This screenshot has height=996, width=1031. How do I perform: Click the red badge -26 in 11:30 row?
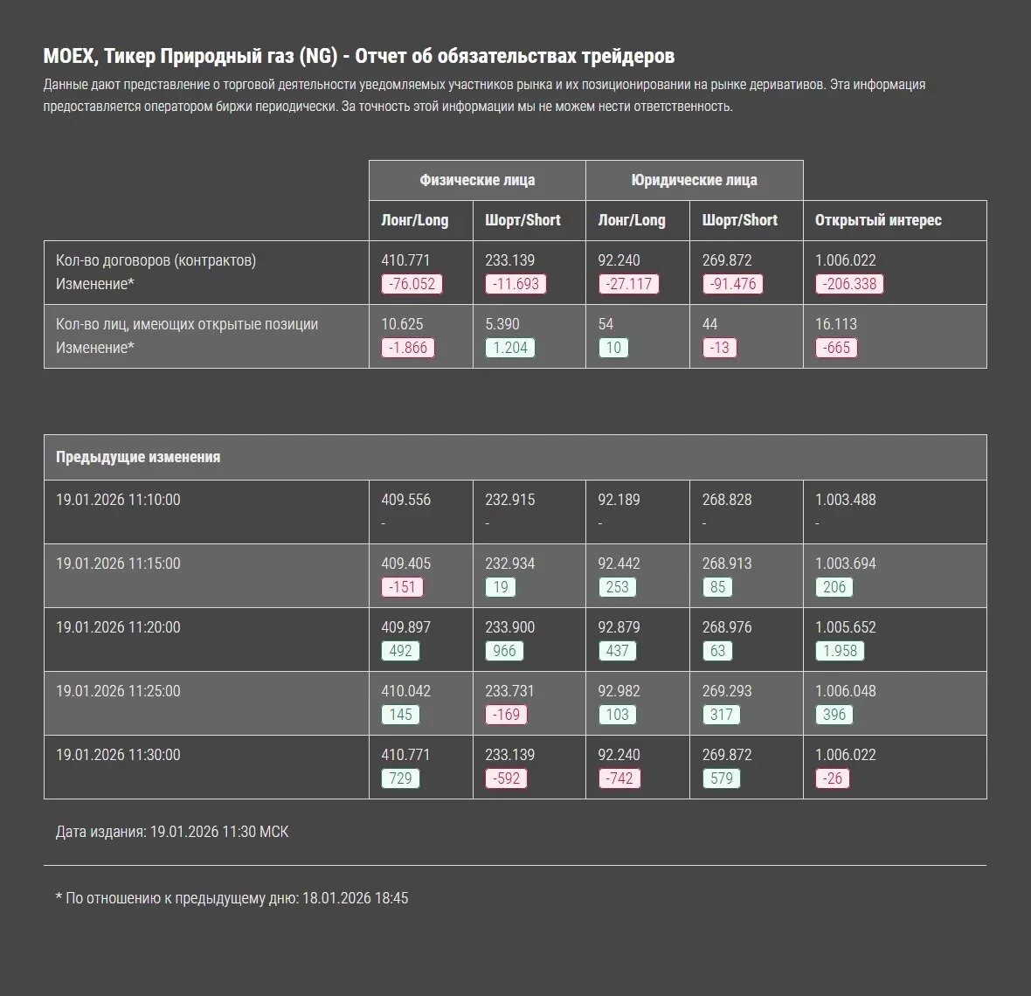[x=833, y=778]
